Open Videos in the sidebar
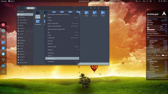Viewport: 168px width, 94px height. [25, 31]
